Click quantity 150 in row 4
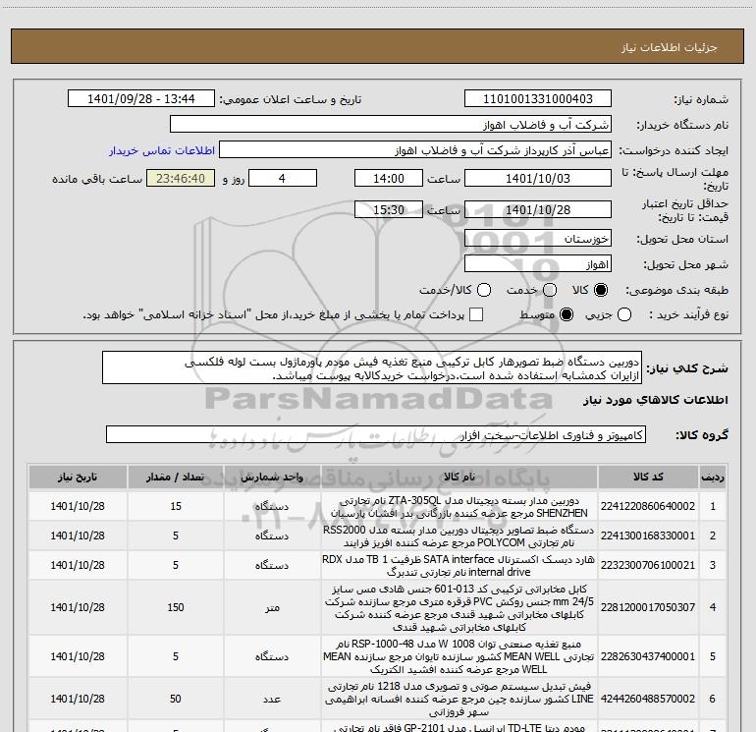This screenshot has height=732, width=756. point(176,607)
